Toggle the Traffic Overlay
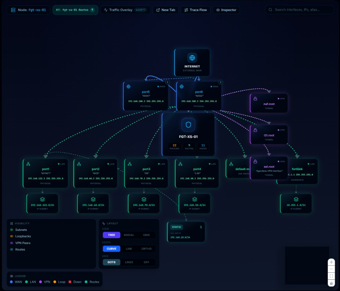340x291 pixels. click(125, 10)
